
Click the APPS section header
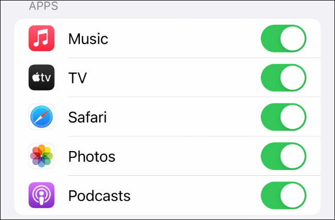[44, 6]
